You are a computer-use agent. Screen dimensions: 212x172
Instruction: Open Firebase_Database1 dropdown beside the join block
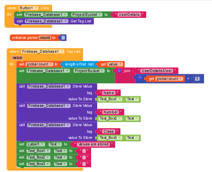point(48,71)
